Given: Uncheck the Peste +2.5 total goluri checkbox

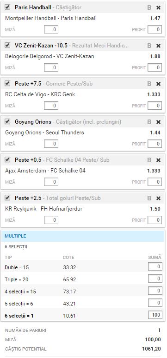Looking at the screenshot, I should (7, 198).
